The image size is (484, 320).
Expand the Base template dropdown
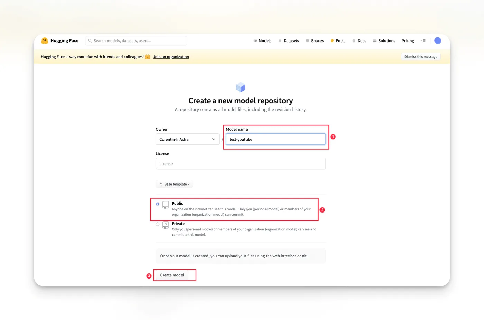click(174, 184)
